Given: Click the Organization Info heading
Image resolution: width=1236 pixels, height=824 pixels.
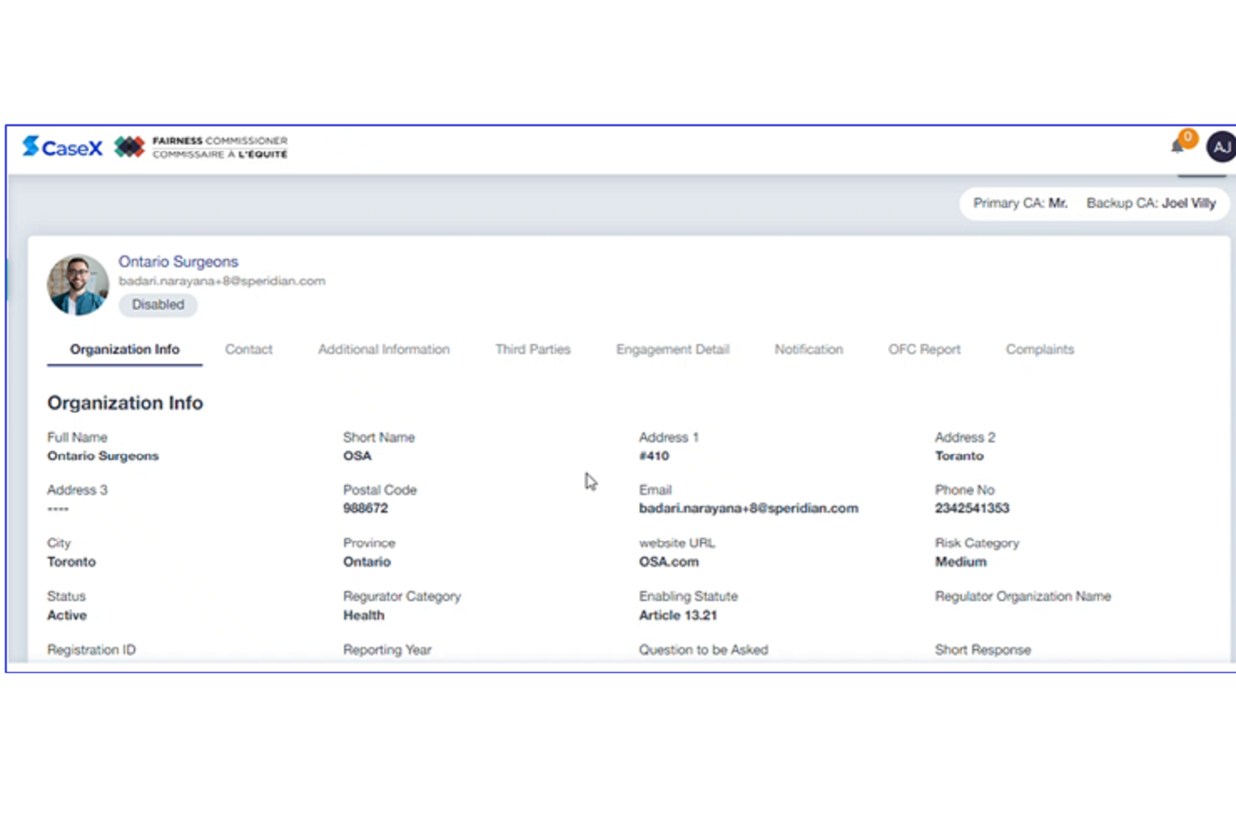Looking at the screenshot, I should [125, 402].
